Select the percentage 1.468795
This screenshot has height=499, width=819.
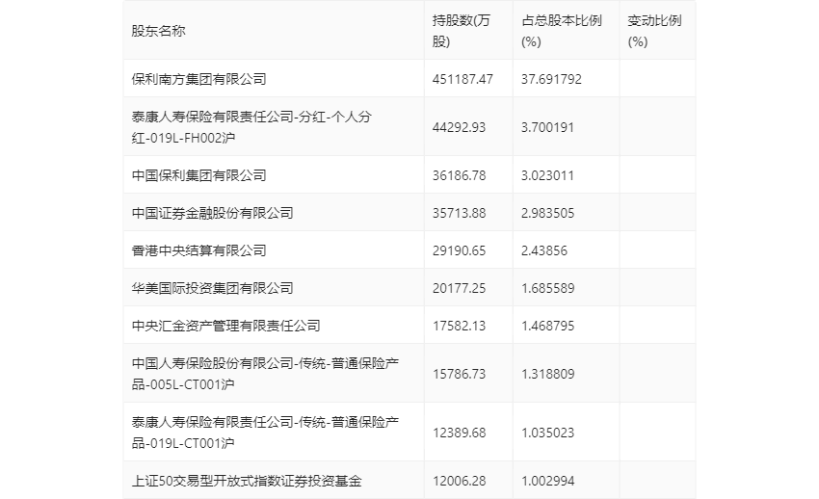coord(548,326)
